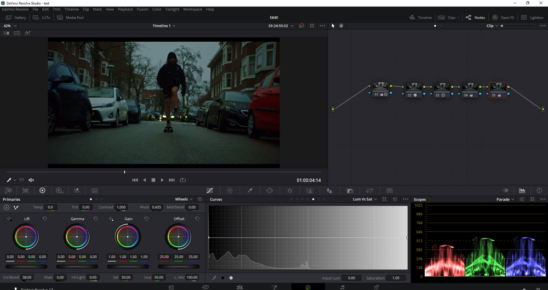Show the Scopes panel icon
548x290 pixels.
(x=522, y=191)
